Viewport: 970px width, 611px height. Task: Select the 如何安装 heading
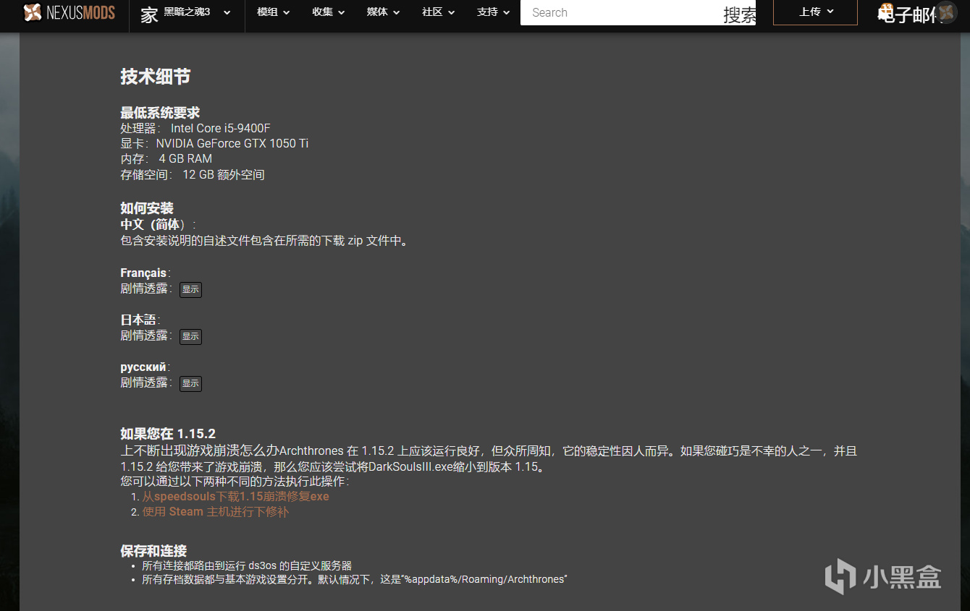point(147,208)
